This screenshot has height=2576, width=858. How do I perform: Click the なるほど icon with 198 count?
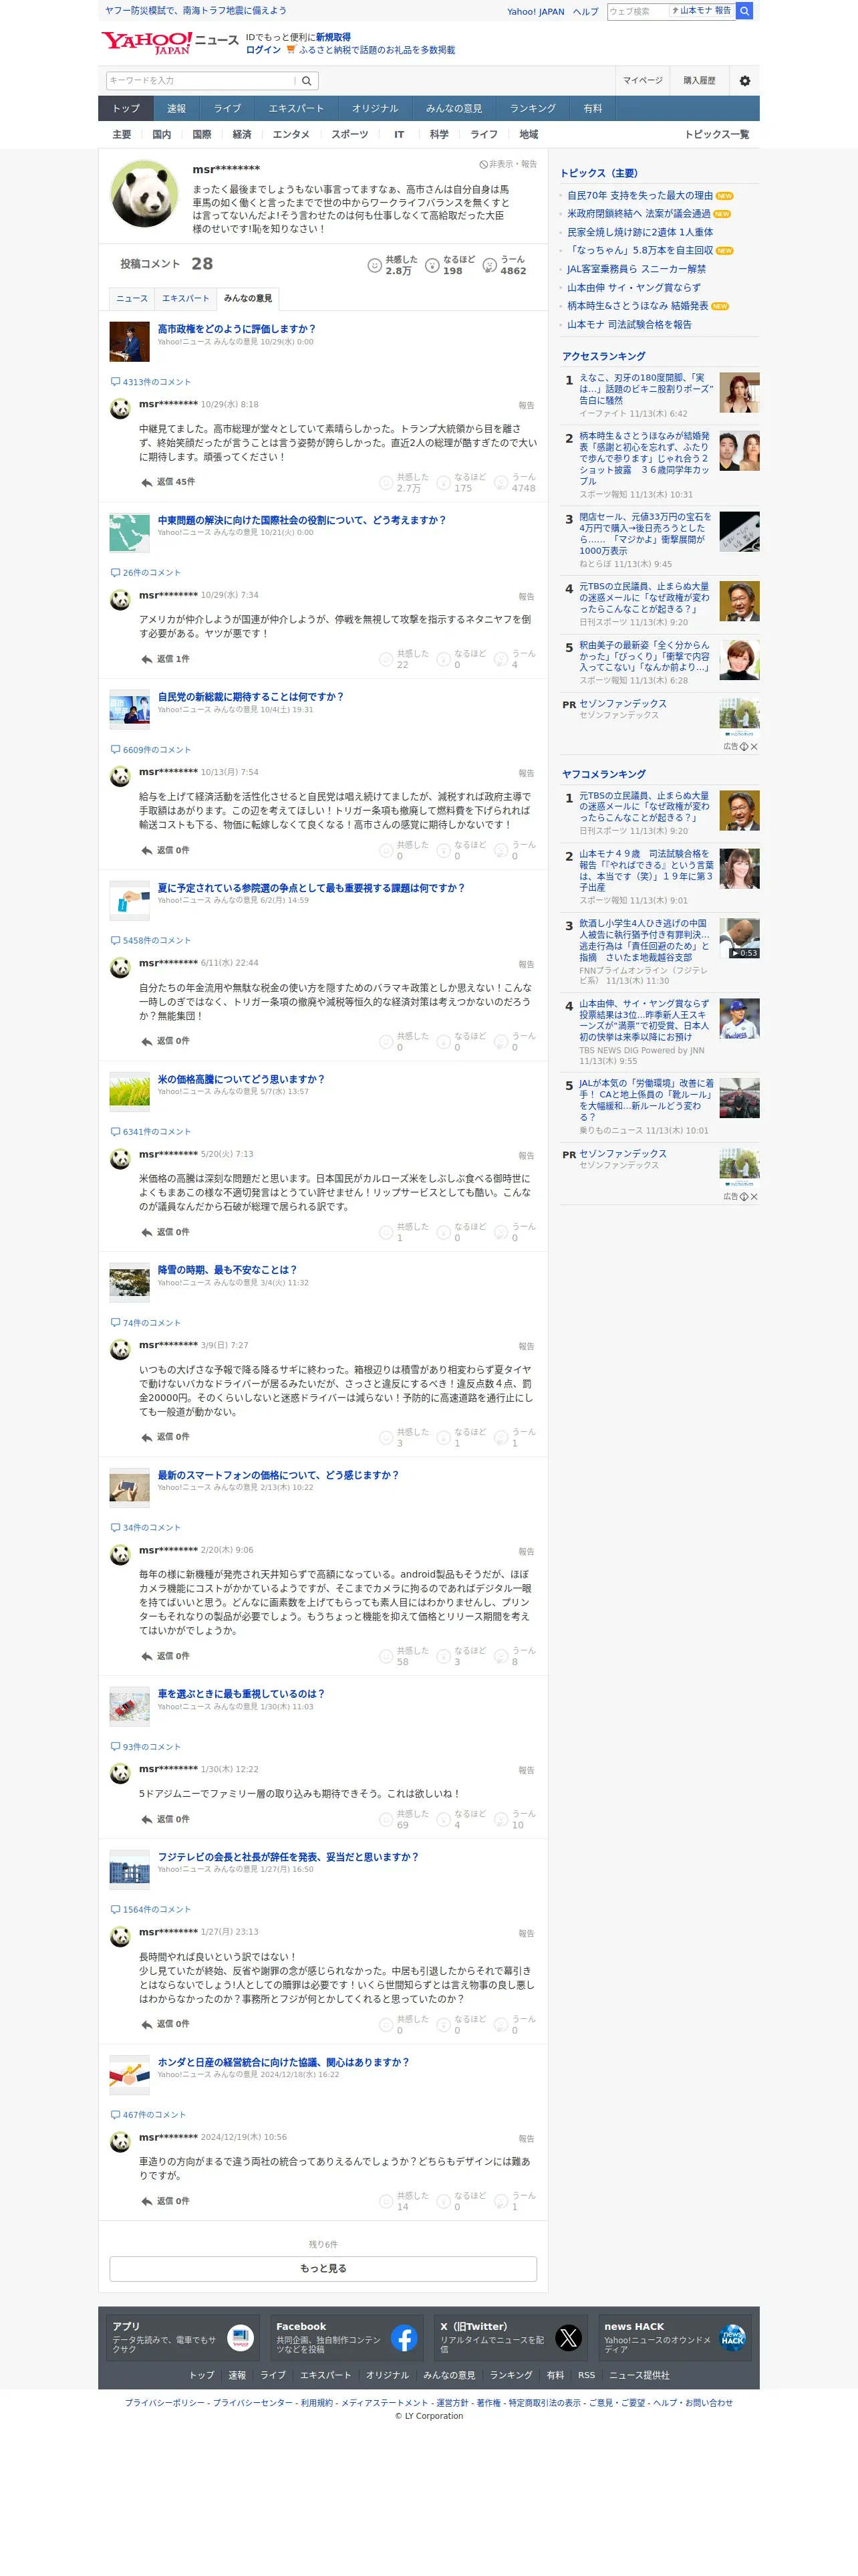click(432, 265)
